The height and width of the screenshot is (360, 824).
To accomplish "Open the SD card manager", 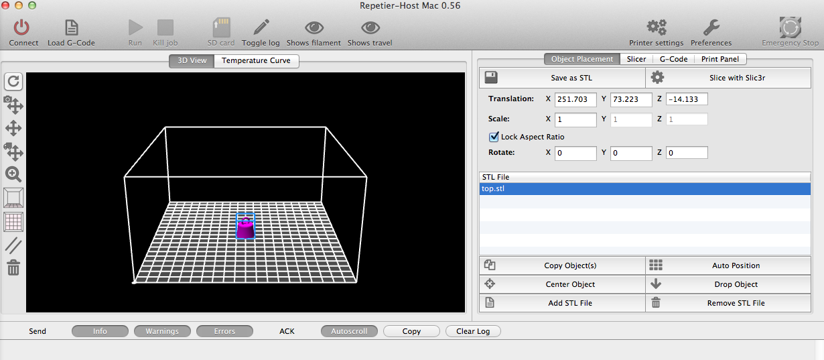I will pos(221,27).
